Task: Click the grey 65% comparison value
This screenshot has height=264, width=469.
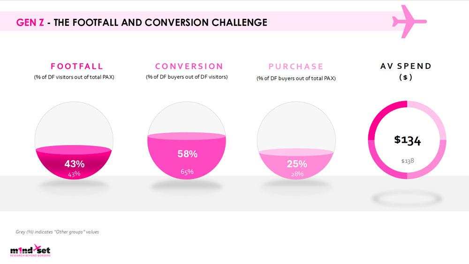Action: click(x=187, y=172)
